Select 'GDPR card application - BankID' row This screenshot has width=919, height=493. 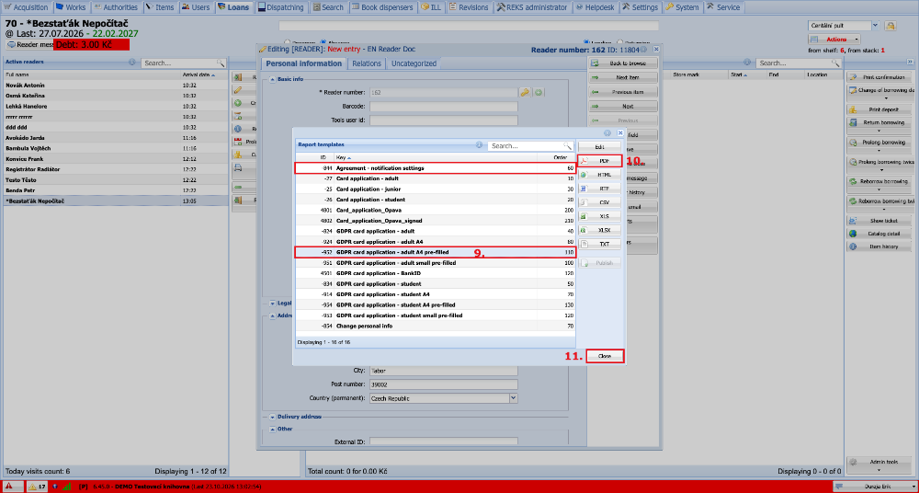[x=435, y=273]
